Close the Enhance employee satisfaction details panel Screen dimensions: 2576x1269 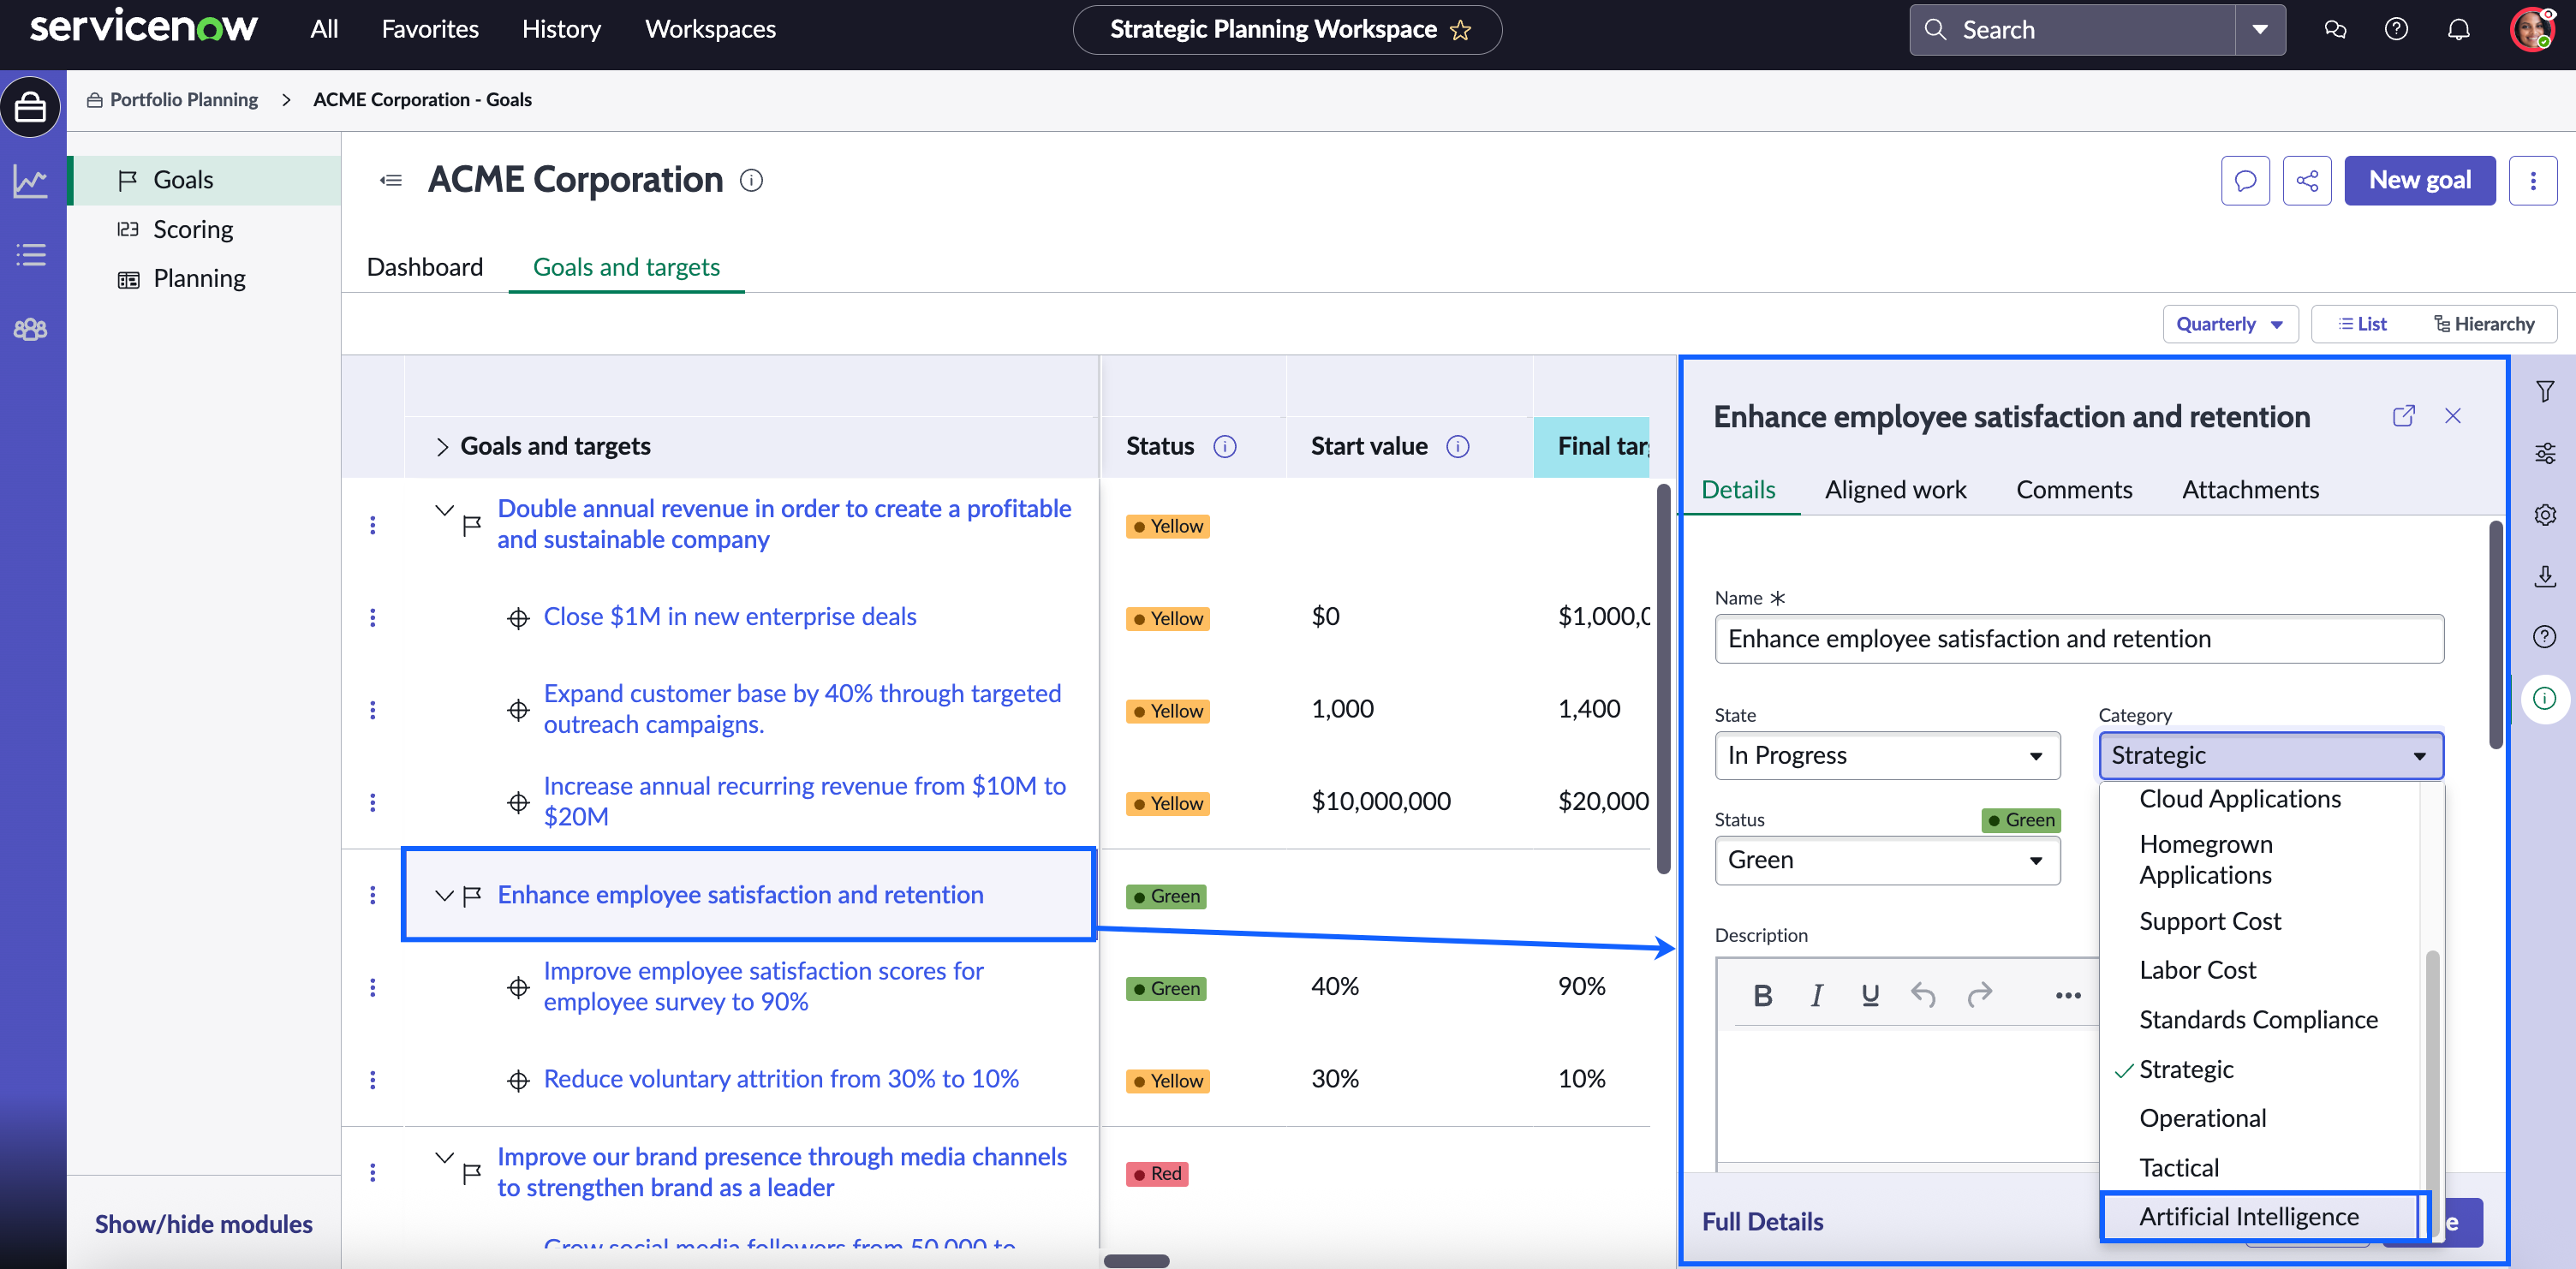2453,416
